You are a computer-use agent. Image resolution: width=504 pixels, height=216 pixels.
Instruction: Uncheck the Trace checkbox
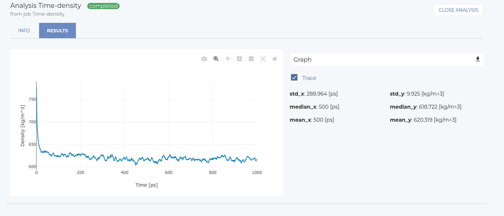(x=294, y=78)
